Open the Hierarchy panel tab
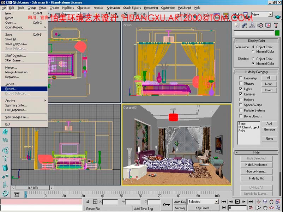This screenshot has width=283, height=212. 252,26
